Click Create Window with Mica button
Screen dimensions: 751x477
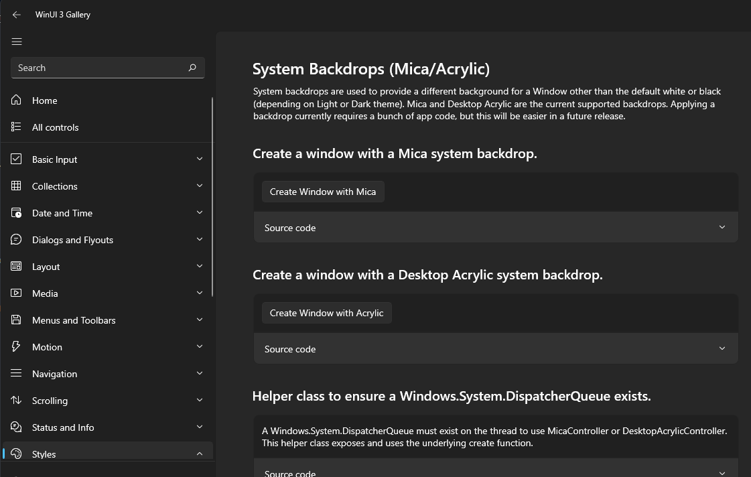pos(323,192)
